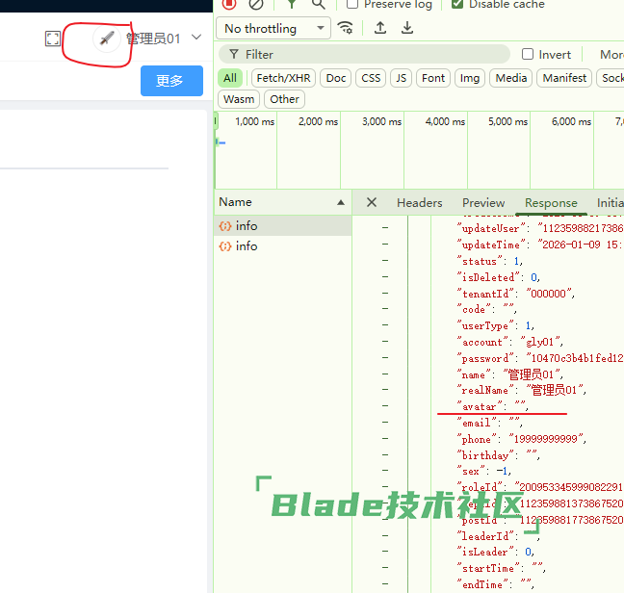This screenshot has width=624, height=593.
Task: Click the fullscreen toggle icon
Action: pyautogui.click(x=53, y=39)
